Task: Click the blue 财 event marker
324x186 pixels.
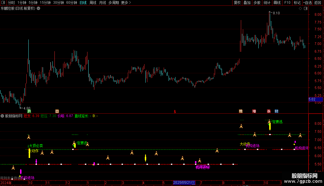Action: [276, 111]
